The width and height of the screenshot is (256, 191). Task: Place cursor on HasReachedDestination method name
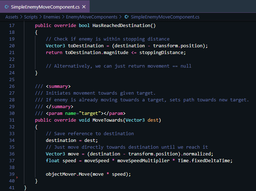(x=121, y=26)
